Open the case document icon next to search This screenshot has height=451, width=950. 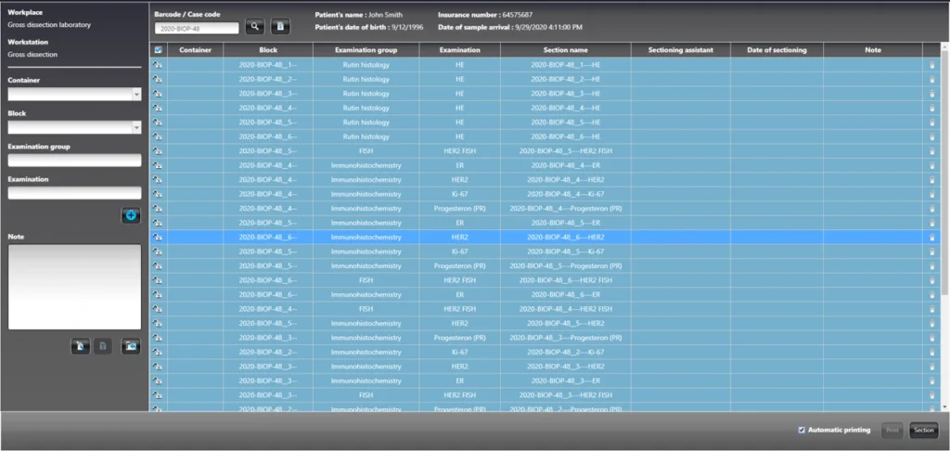(280, 26)
